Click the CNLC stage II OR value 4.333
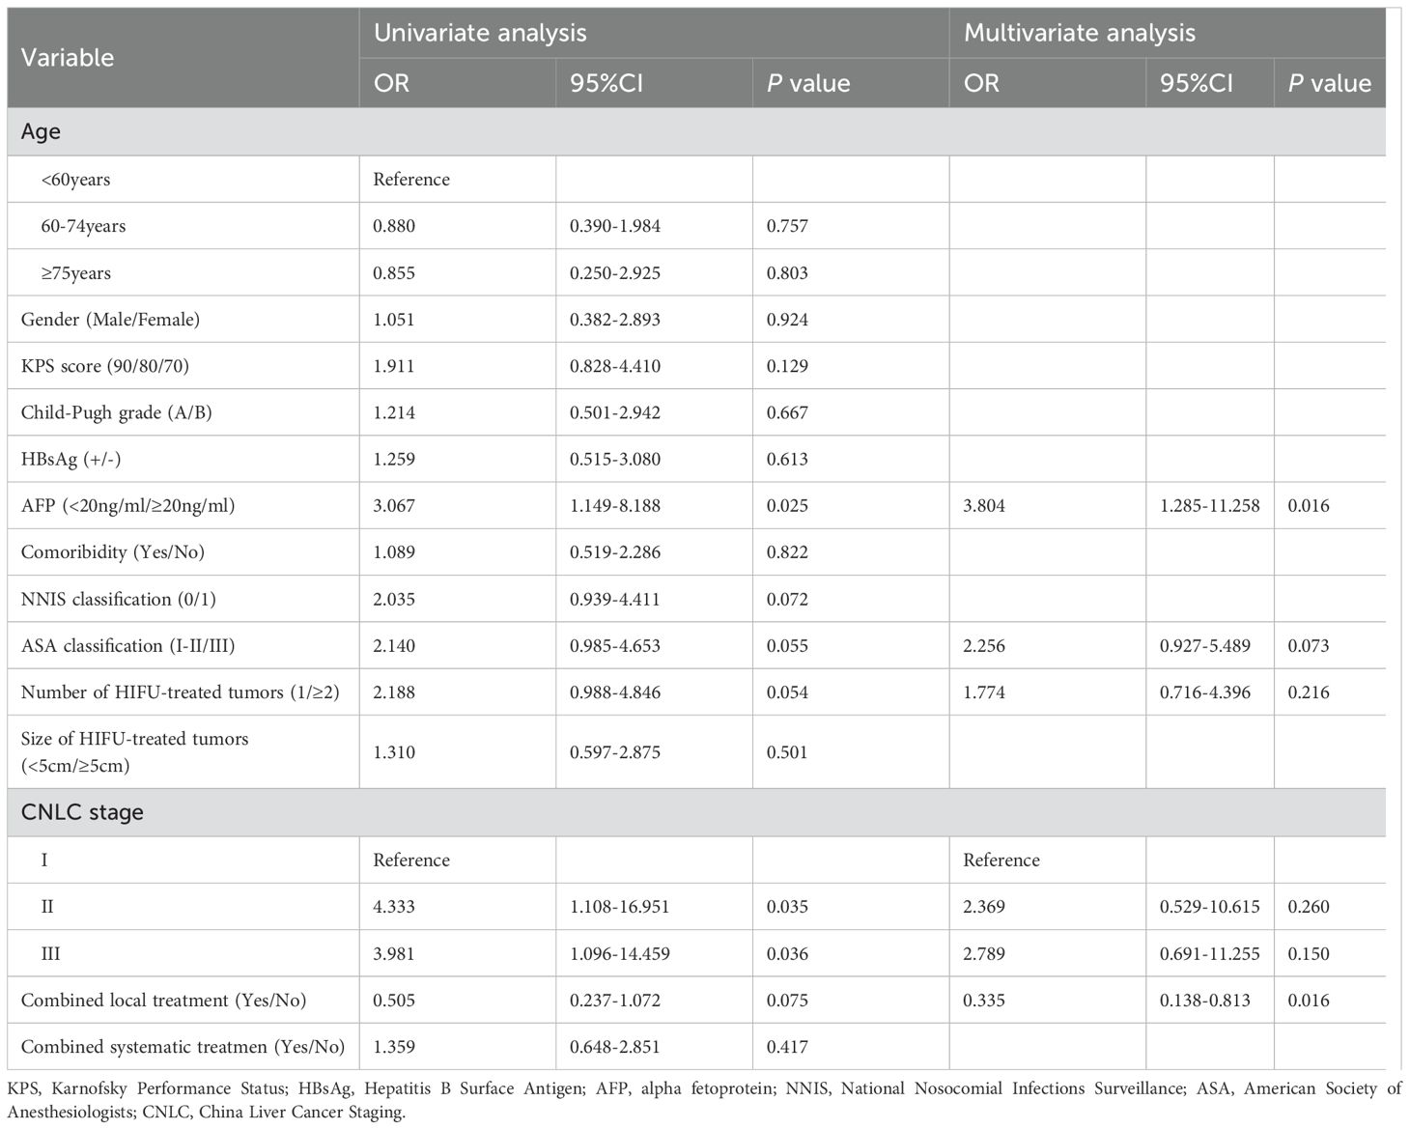 (x=394, y=907)
